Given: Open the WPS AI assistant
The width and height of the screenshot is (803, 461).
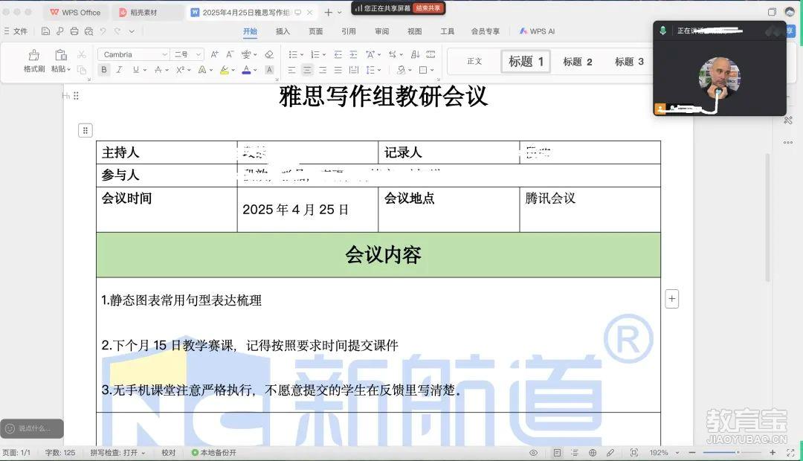Looking at the screenshot, I should [538, 31].
